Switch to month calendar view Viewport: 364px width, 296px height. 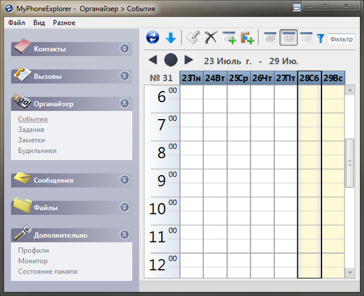(x=271, y=38)
